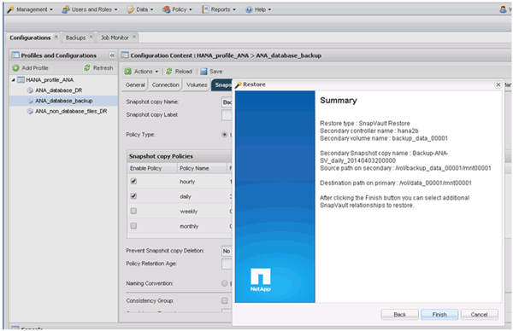
Task: Click the Finish button
Action: 439,314
